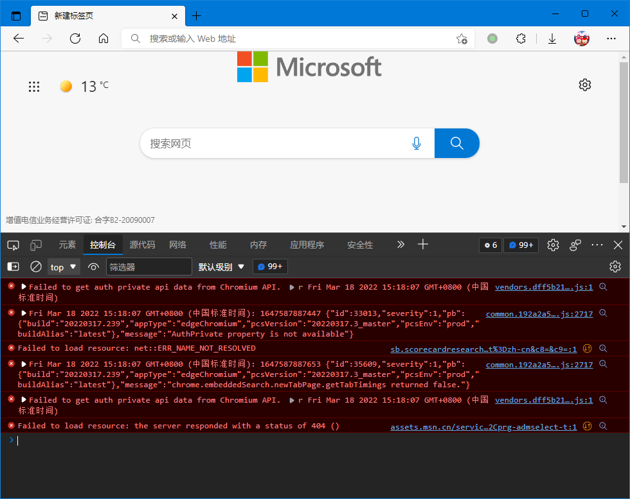Click the 99+ issues badge in console toolbar
This screenshot has height=499, width=630.
pyautogui.click(x=270, y=267)
